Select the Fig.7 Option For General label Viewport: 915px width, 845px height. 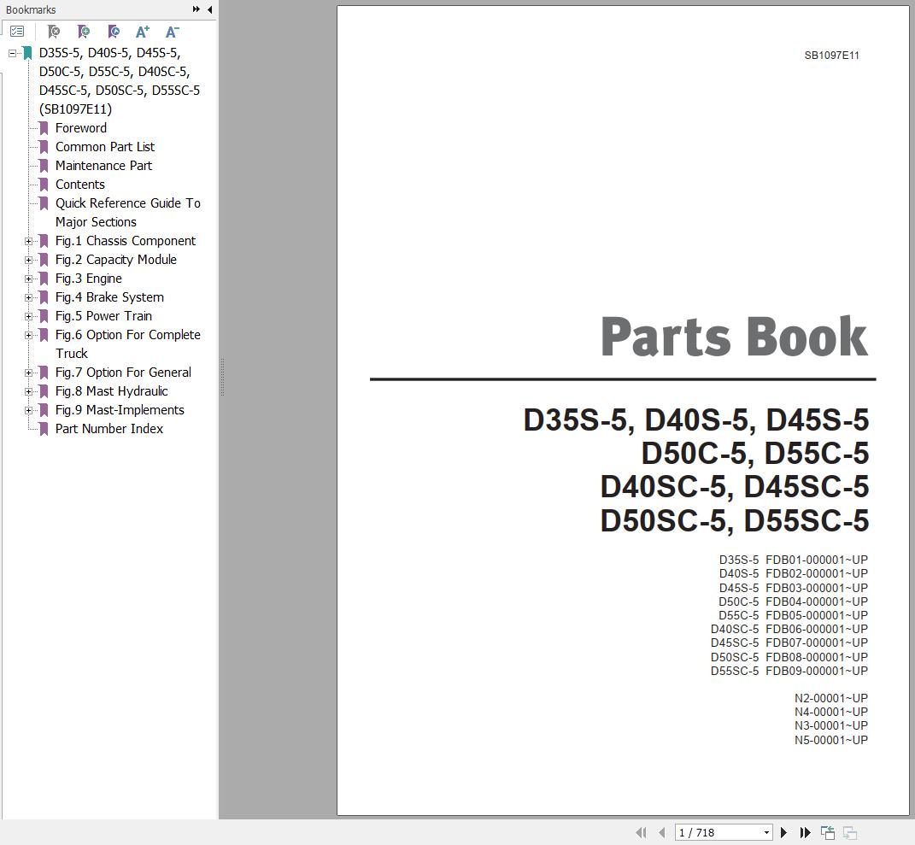pos(123,373)
